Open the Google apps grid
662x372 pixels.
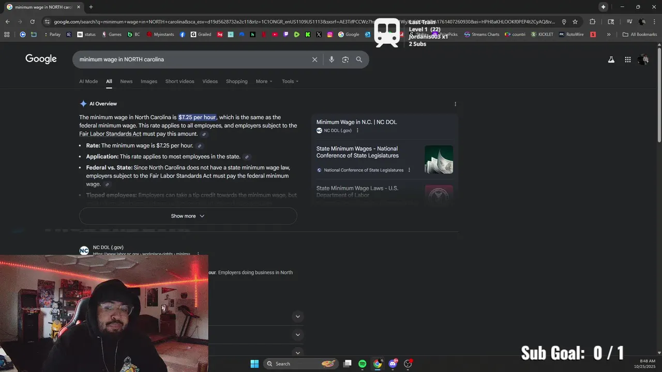628,59
